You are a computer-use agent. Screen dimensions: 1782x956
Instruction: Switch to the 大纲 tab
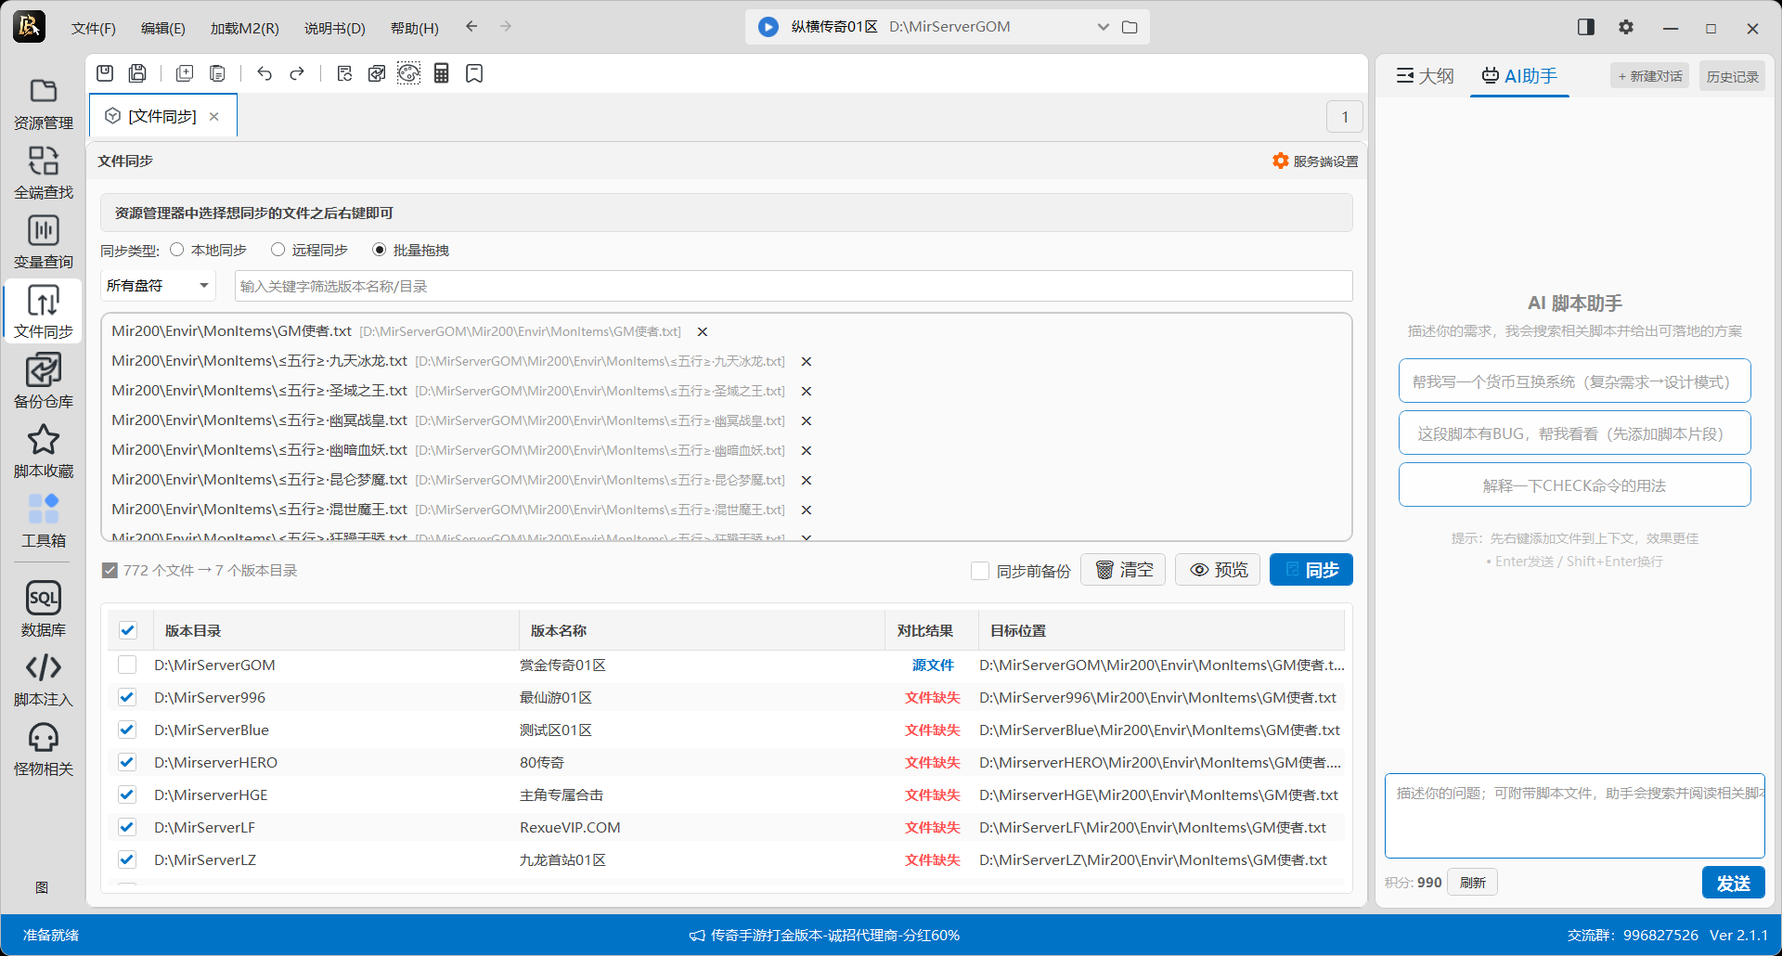pos(1426,76)
